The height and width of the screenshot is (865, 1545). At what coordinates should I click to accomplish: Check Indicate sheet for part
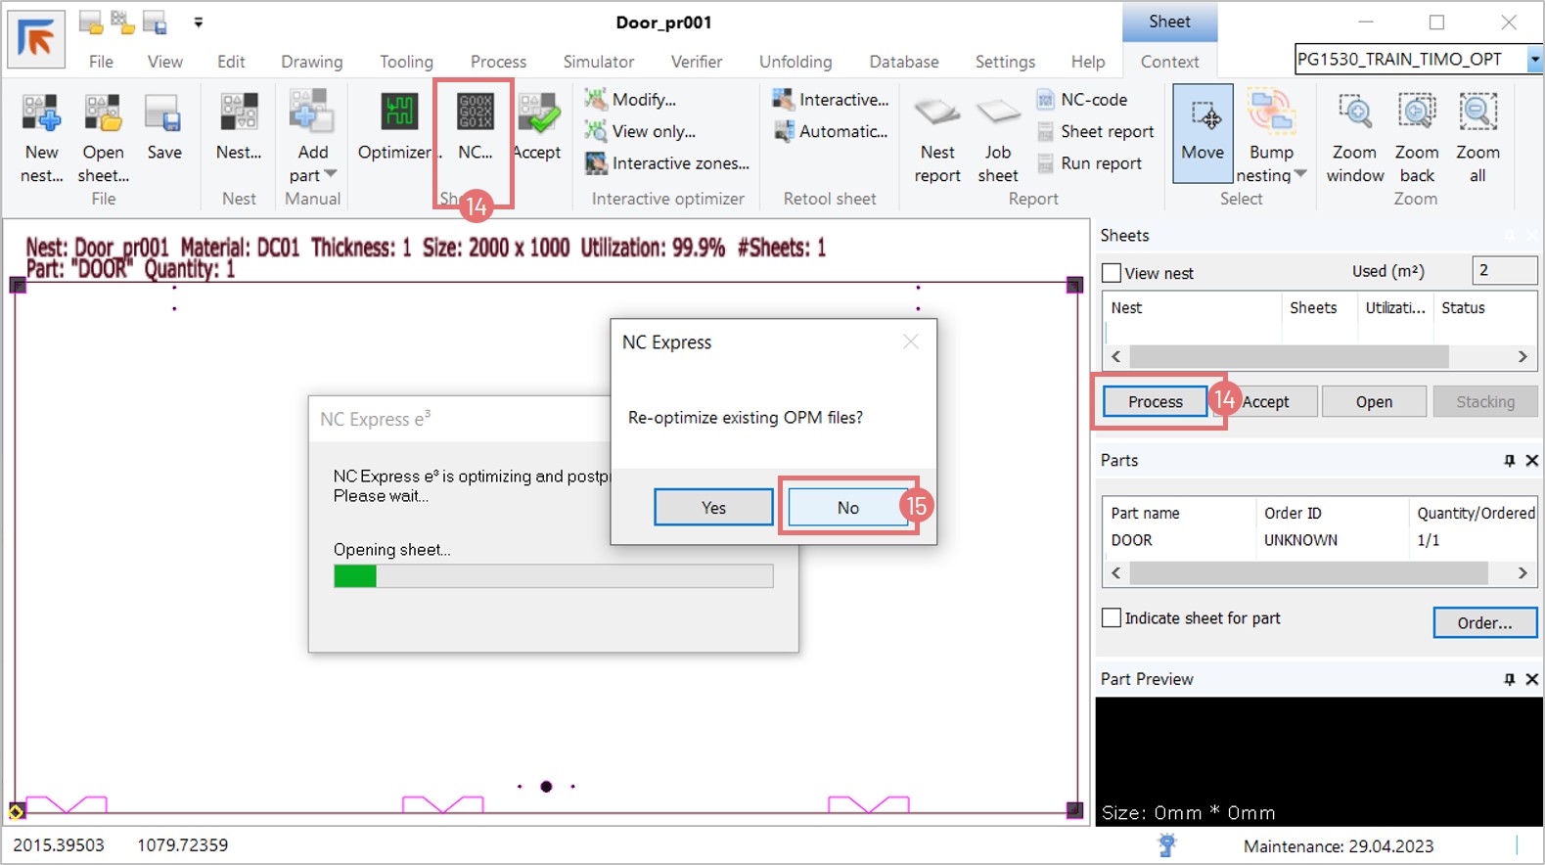[1112, 618]
